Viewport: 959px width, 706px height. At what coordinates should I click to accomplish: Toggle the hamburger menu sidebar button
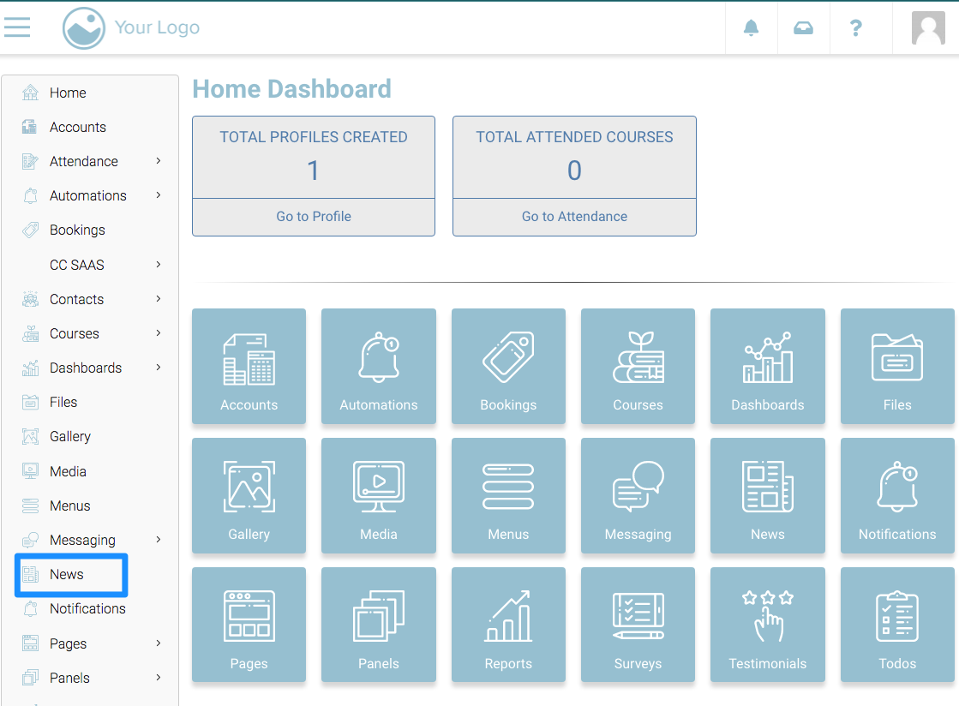17,27
